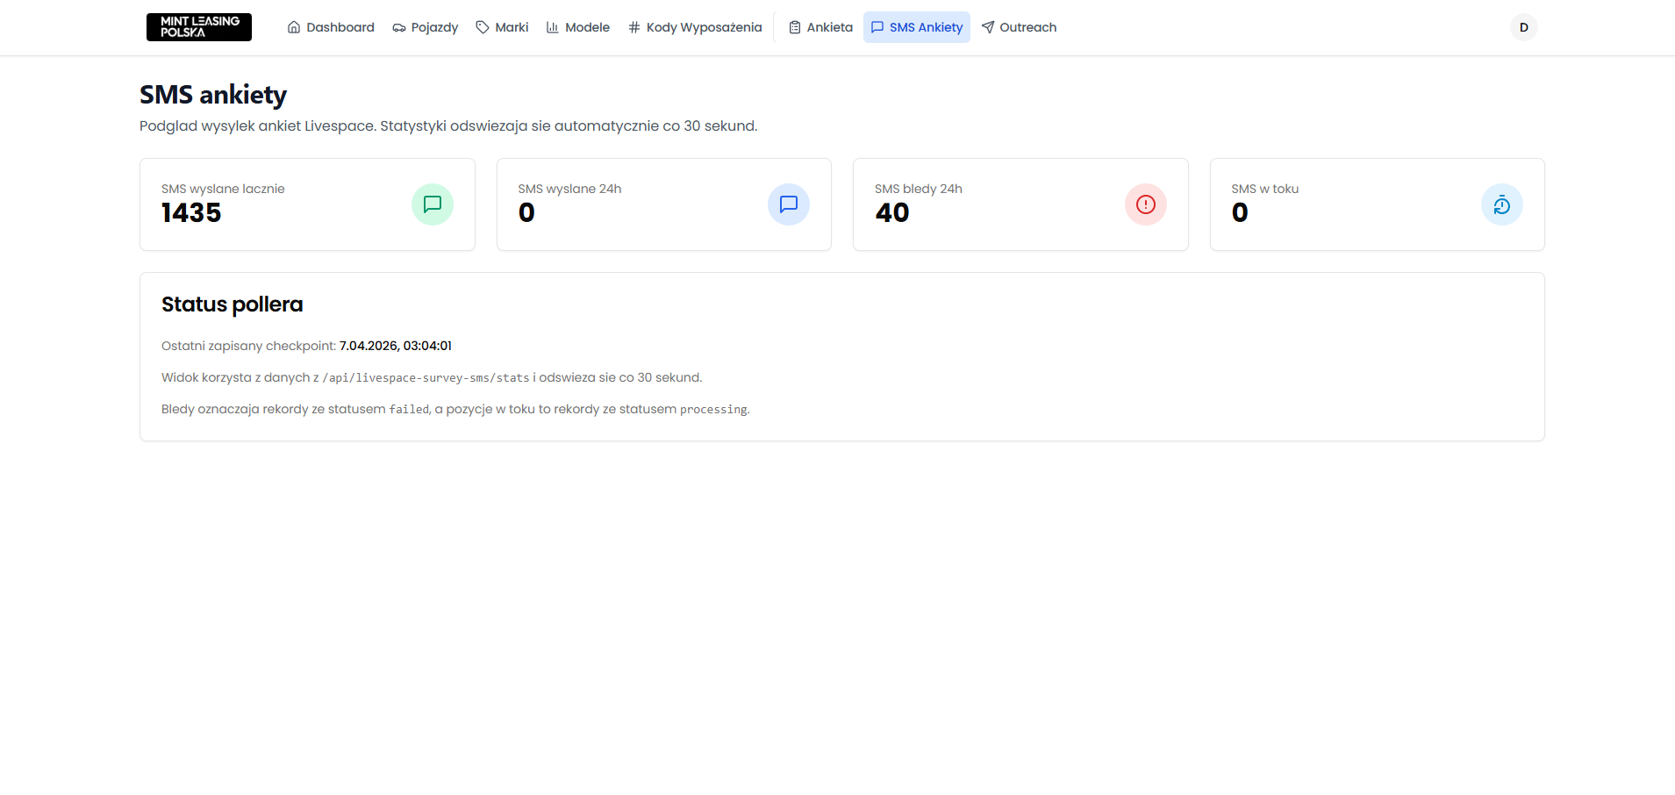1675x795 pixels.
Task: Click the blue message icon for SMS wyslane 24h
Action: [x=789, y=204]
